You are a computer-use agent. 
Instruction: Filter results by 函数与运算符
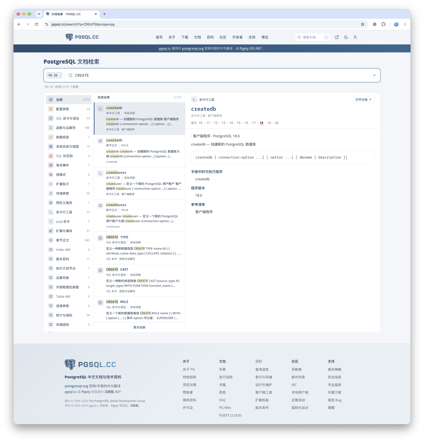69,128
